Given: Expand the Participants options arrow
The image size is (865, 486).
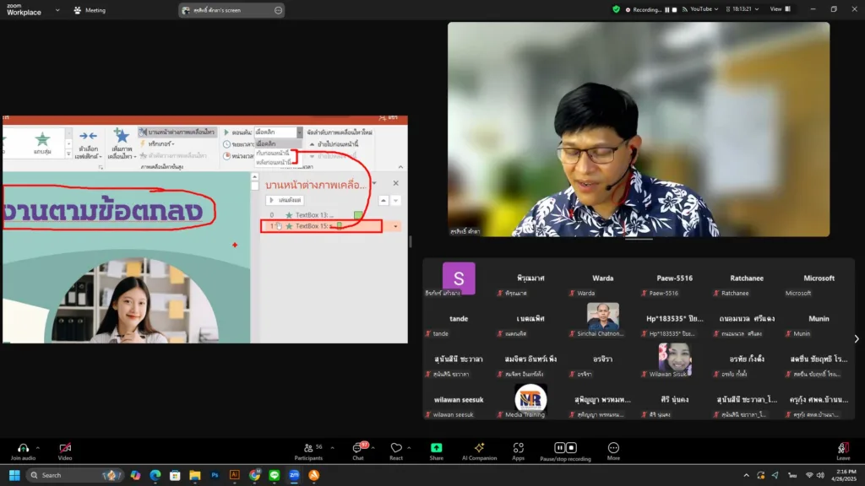Looking at the screenshot, I should click(x=334, y=447).
